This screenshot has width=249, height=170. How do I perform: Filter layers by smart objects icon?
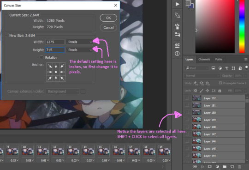[240, 68]
